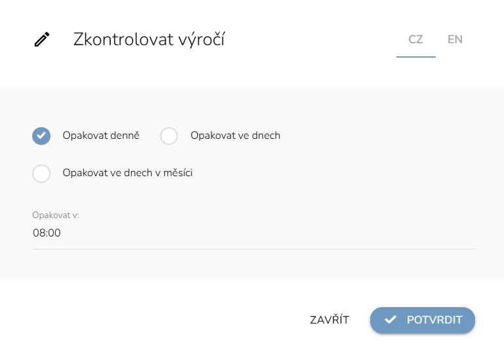The image size is (504, 353).
Task: Click the pencil edit icon
Action: point(41,40)
